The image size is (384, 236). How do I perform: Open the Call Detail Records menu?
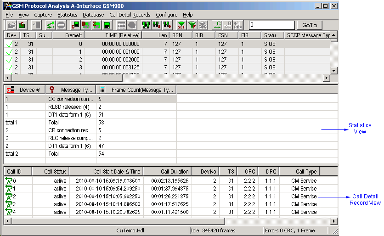pos(130,15)
